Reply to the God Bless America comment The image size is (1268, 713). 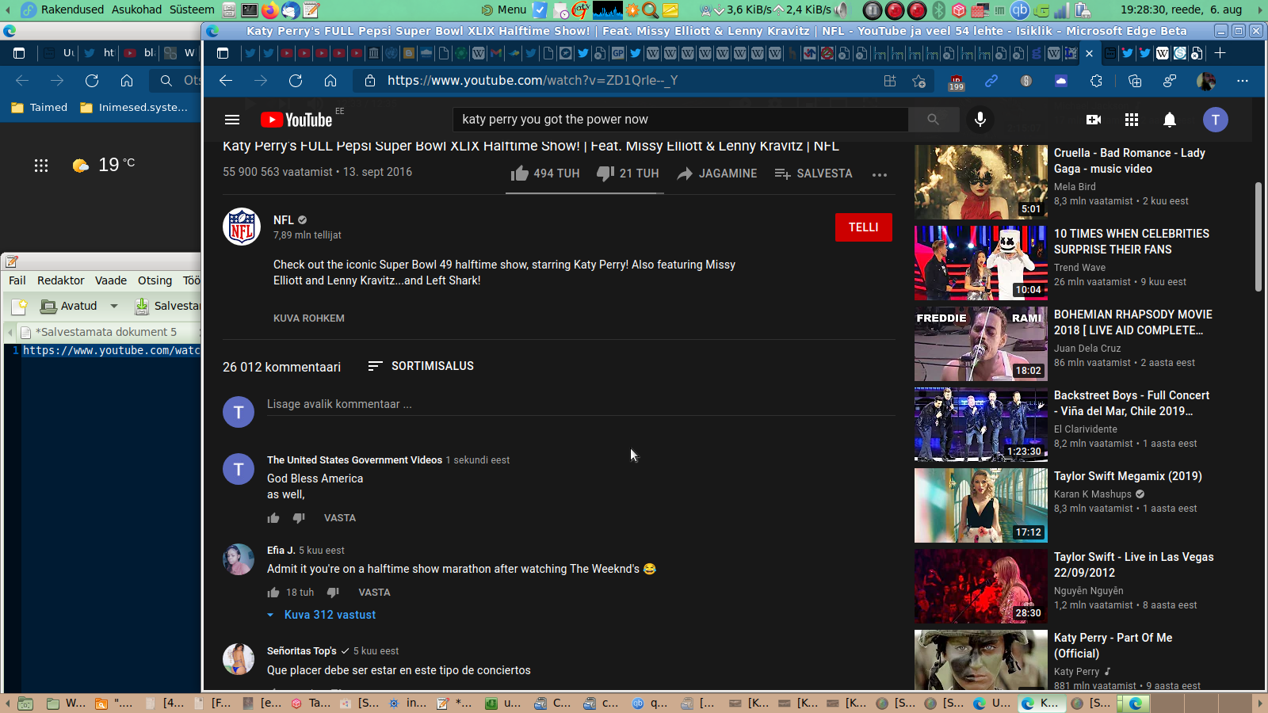click(x=340, y=518)
